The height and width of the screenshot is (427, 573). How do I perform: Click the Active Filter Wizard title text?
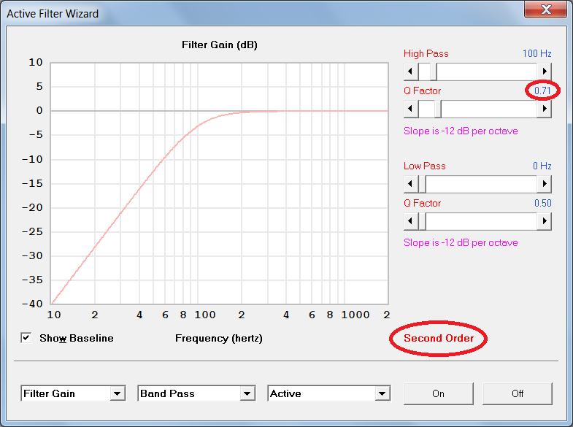point(53,14)
